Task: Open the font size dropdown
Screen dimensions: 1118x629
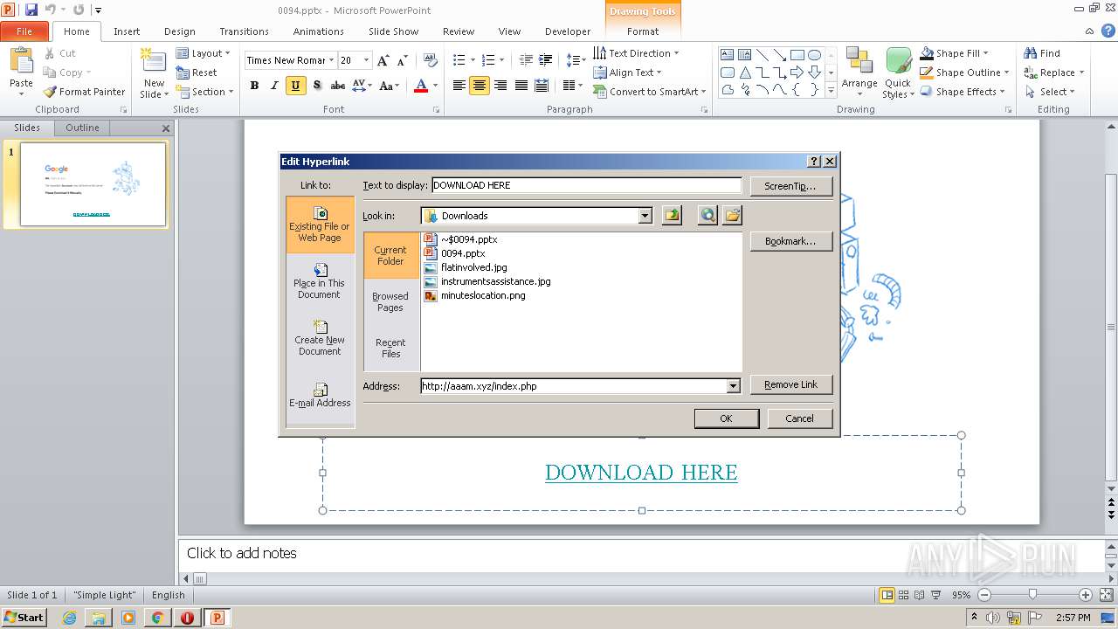Action: tap(366, 60)
